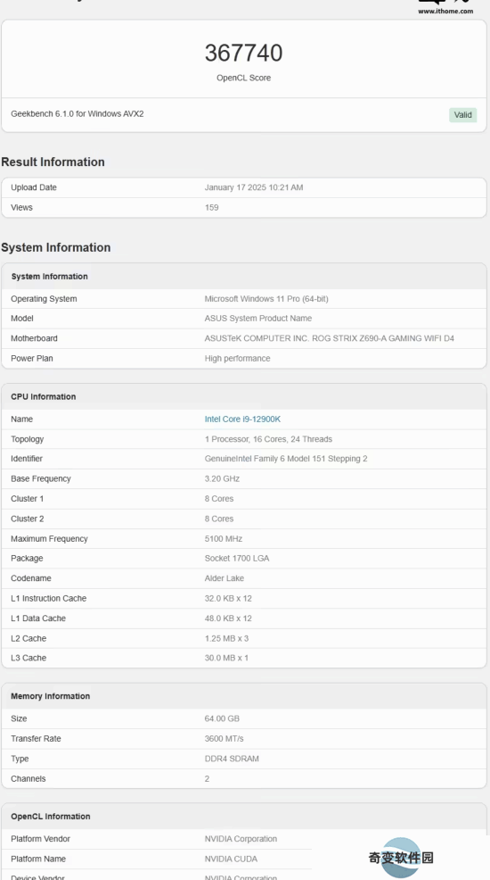This screenshot has width=490, height=880.
Task: Click Socket 1700 LGA package value
Action: click(x=237, y=559)
